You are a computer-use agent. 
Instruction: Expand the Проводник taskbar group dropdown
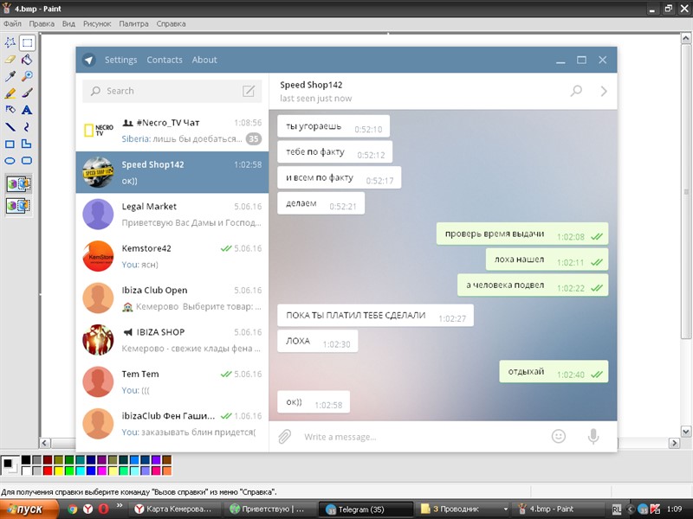click(506, 509)
